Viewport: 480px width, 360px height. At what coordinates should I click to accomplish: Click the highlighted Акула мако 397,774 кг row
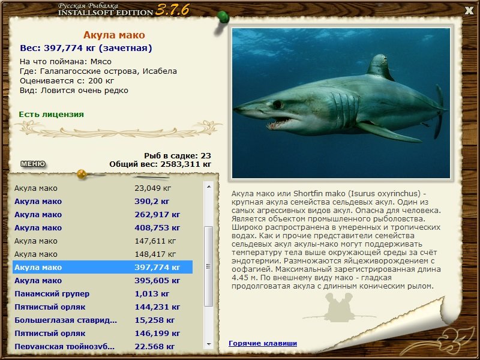pyautogui.click(x=103, y=267)
